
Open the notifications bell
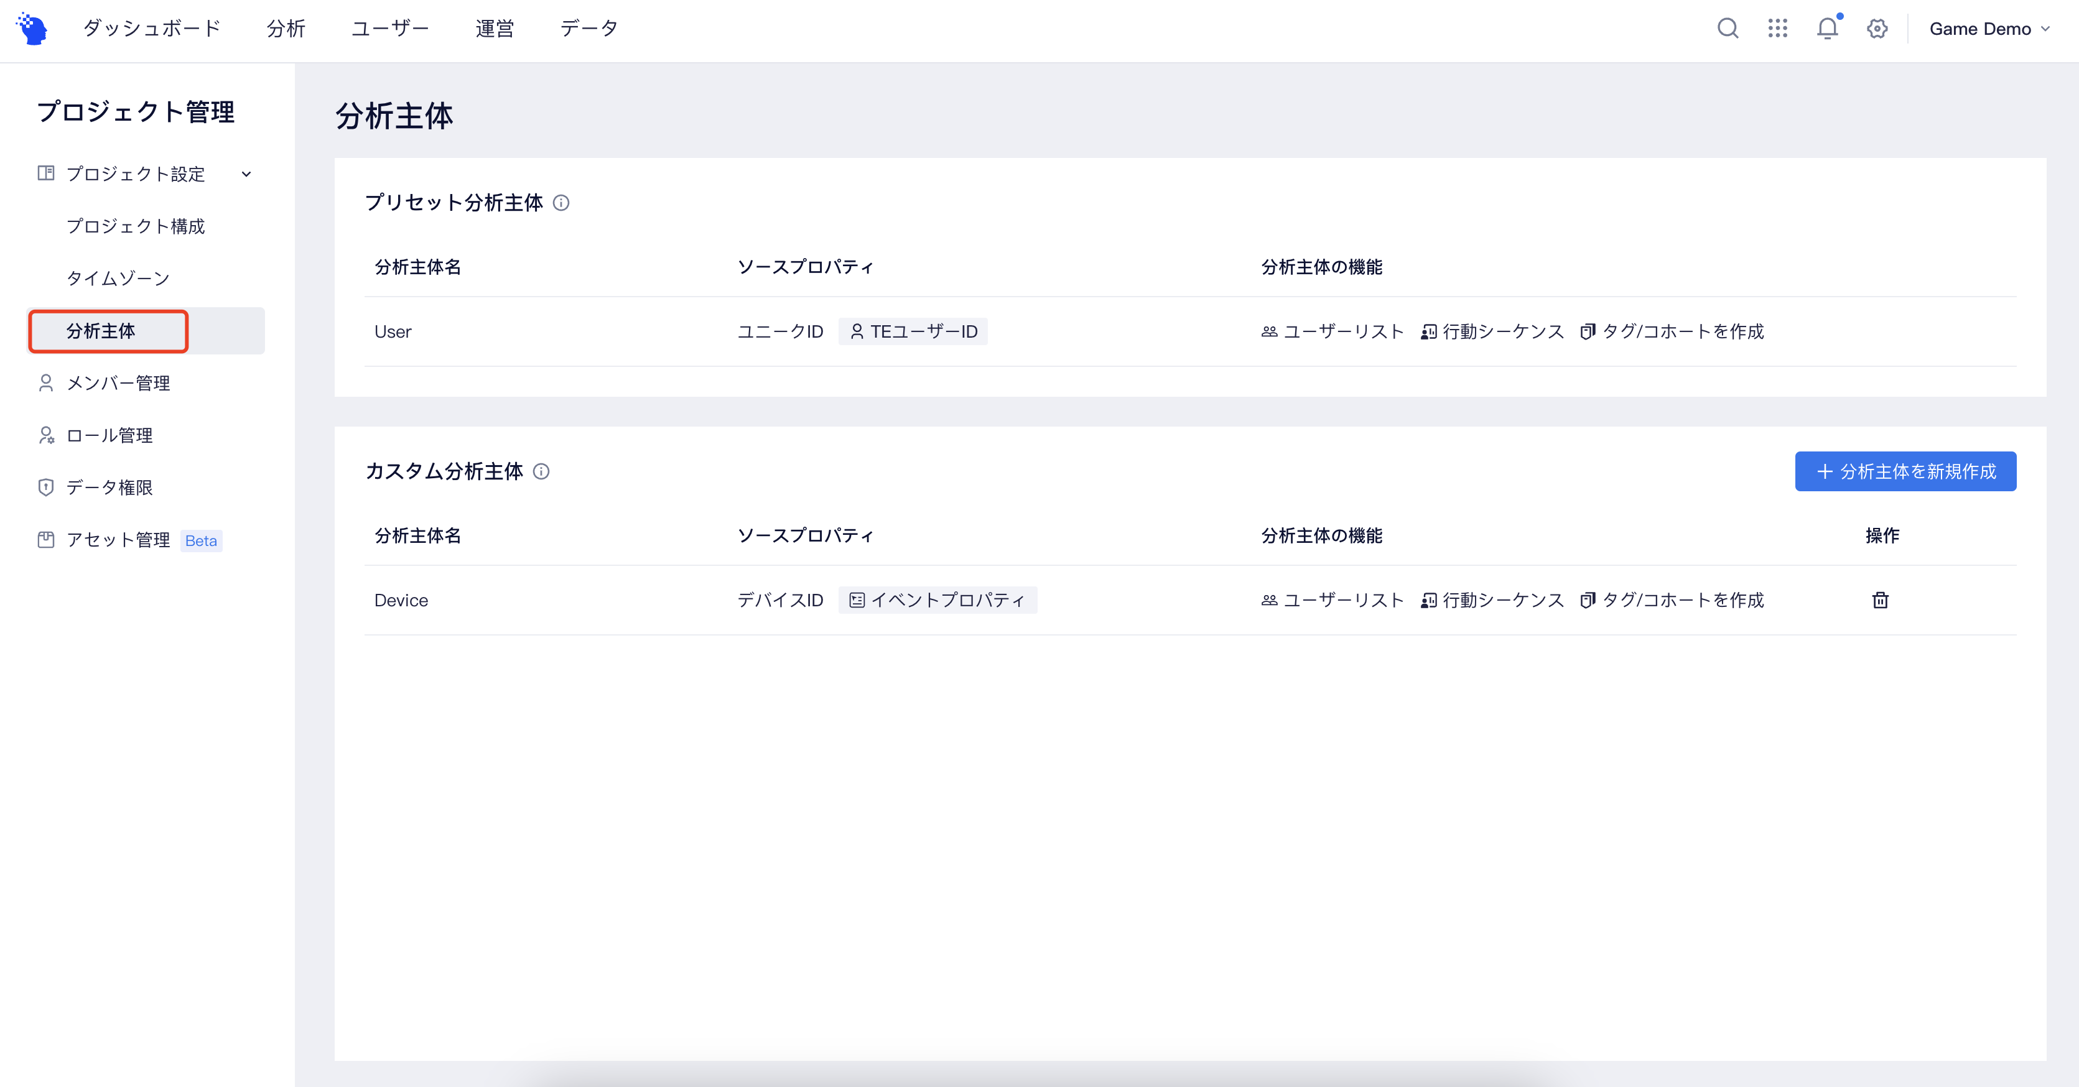pyautogui.click(x=1827, y=29)
